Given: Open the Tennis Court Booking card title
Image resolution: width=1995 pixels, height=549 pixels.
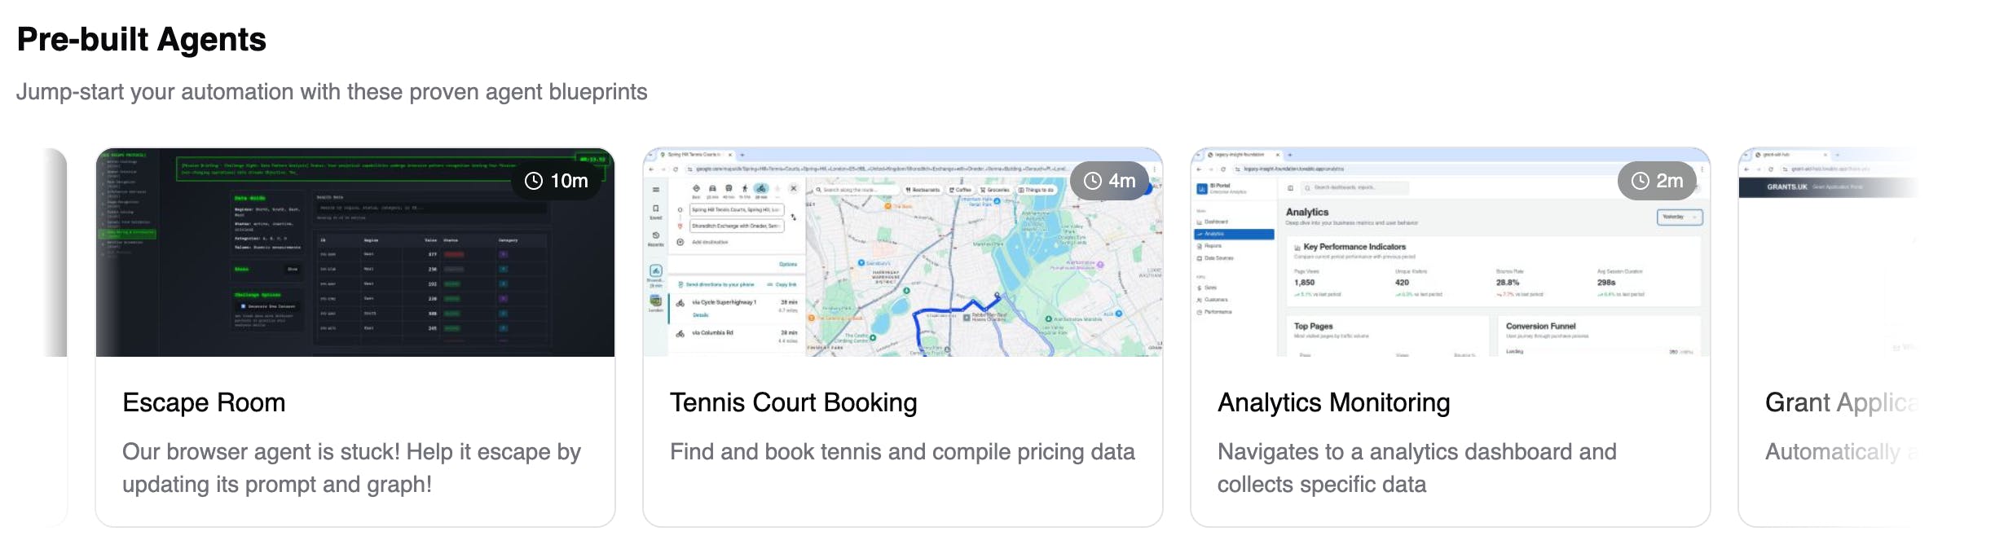Looking at the screenshot, I should click(x=793, y=402).
